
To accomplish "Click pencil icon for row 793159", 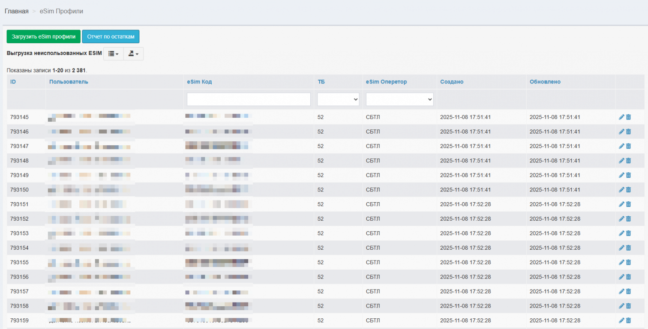I will [x=621, y=320].
